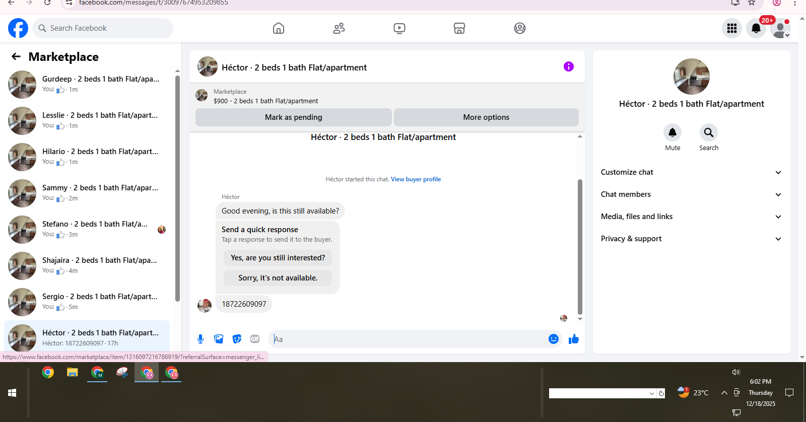The width and height of the screenshot is (806, 422).
Task: Open the first Chrome icon on the taskbar
Action: coord(48,373)
